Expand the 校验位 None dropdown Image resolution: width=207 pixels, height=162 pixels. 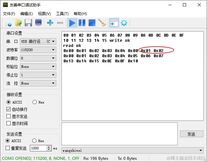click(x=38, y=67)
